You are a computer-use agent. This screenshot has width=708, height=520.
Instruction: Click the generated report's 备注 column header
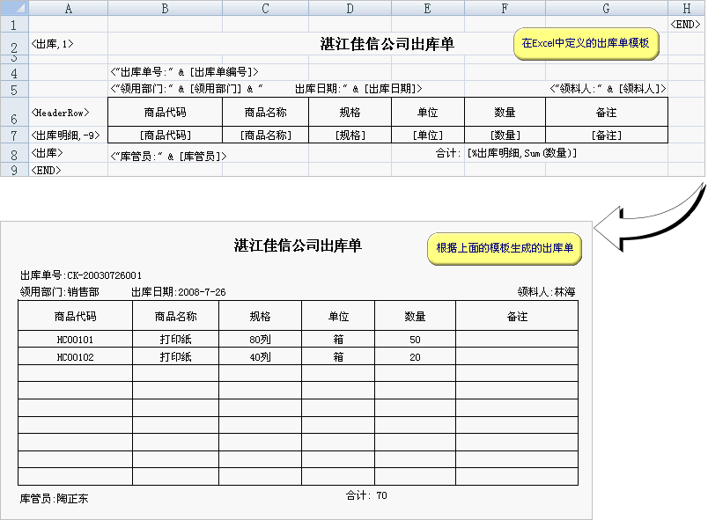click(x=517, y=316)
